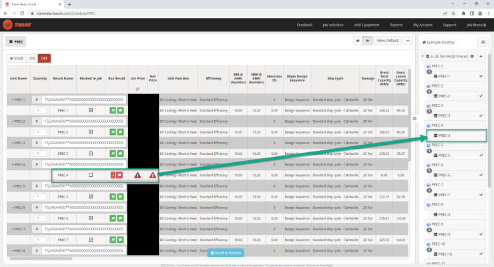Open the red comment icon for PREC-4

click(x=119, y=175)
